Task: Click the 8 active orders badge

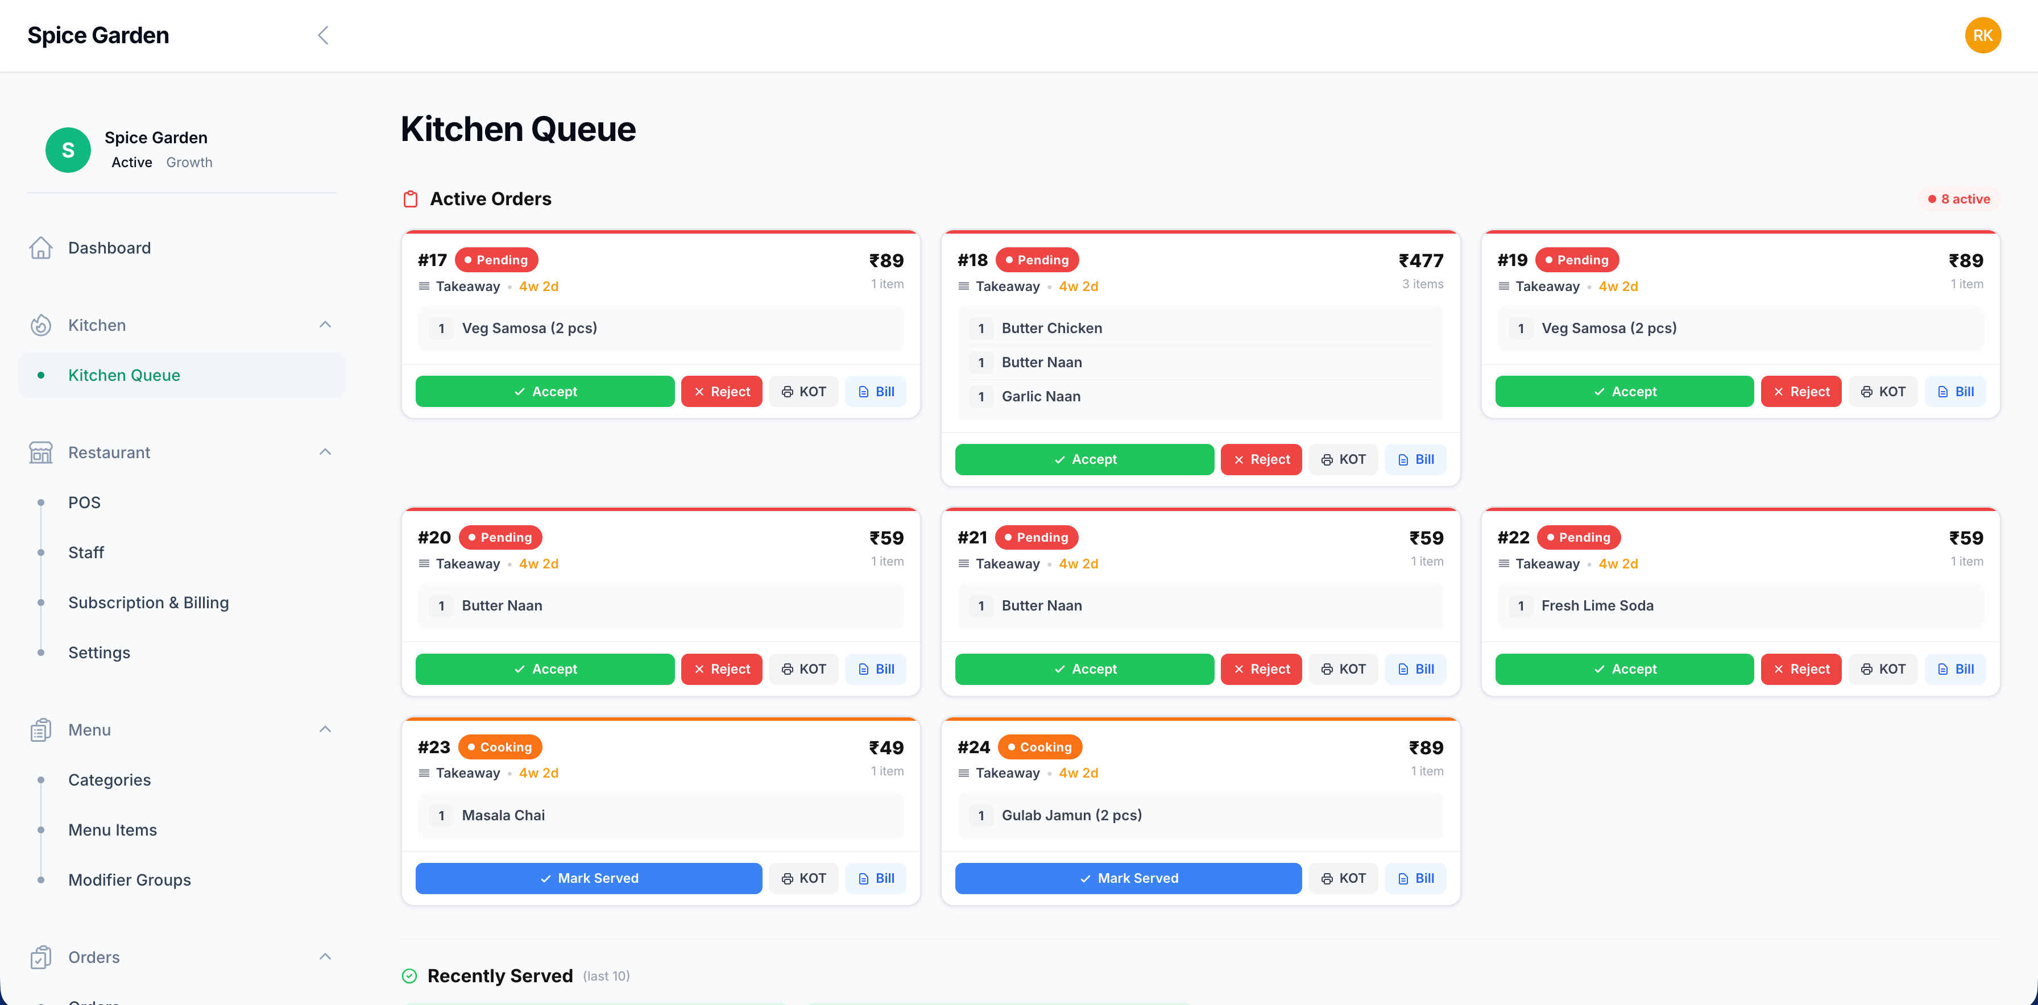Action: pos(1957,198)
